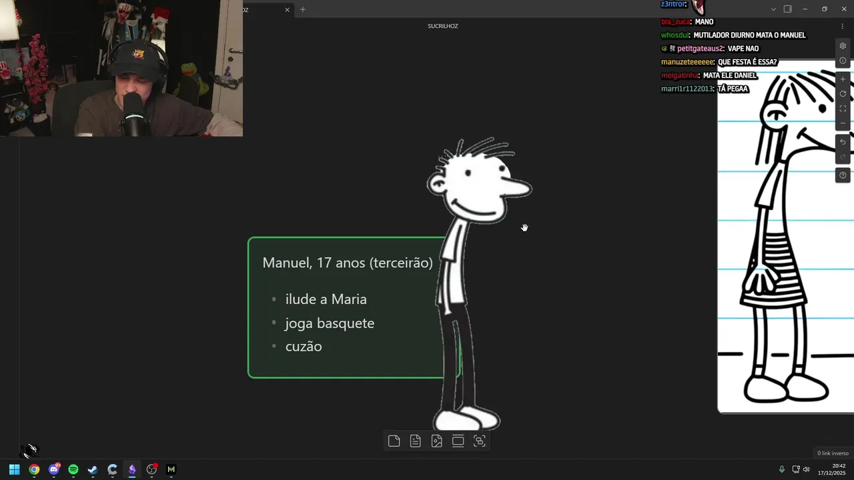This screenshot has height=480, width=854.
Task: Reset canvas zoom with circular arrow icon
Action: 843,94
